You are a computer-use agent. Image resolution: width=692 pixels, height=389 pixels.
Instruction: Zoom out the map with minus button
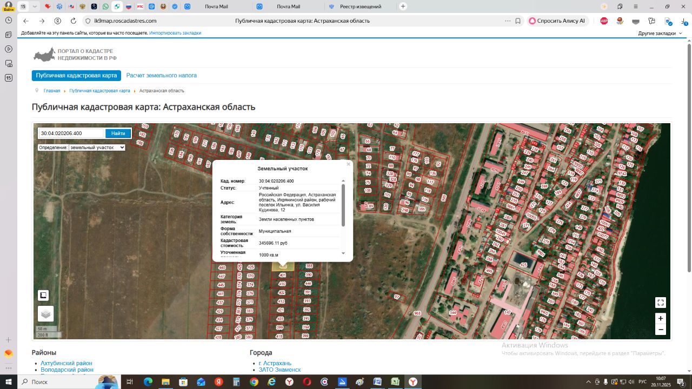tap(660, 330)
